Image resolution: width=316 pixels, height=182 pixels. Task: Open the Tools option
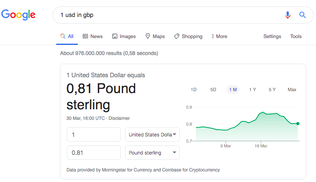296,37
